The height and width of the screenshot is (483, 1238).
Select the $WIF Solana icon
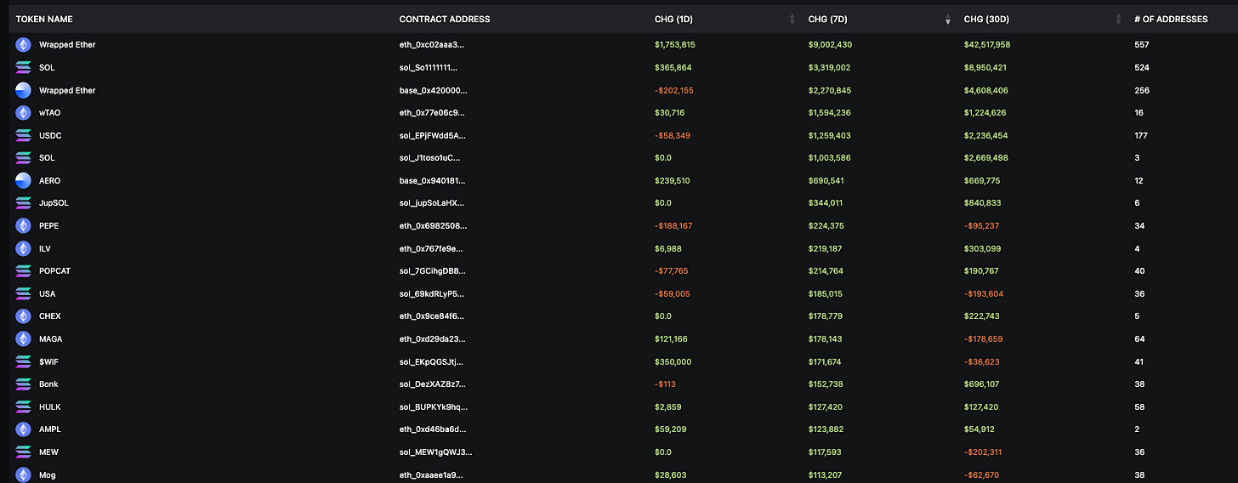[x=23, y=361]
